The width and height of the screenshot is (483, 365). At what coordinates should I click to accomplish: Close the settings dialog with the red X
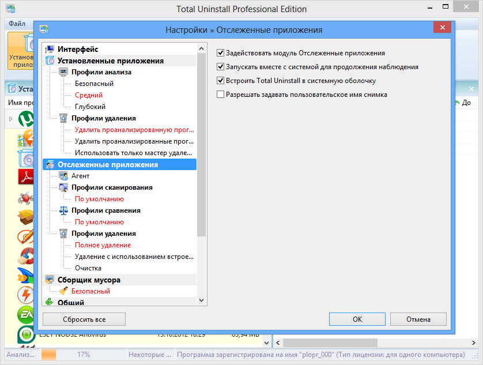tap(442, 28)
